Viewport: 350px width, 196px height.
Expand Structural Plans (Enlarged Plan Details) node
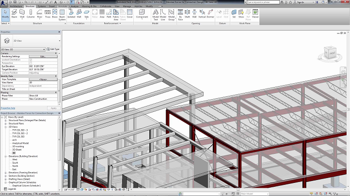coord(5,121)
